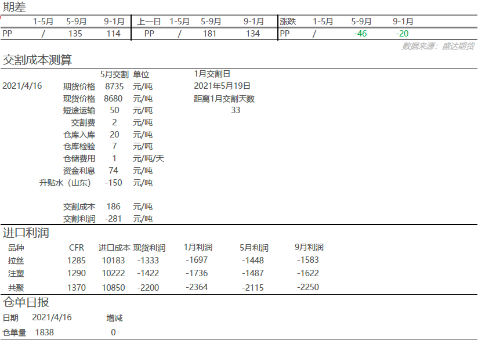Click the 数据来源：盛达期货 source text

[439, 46]
